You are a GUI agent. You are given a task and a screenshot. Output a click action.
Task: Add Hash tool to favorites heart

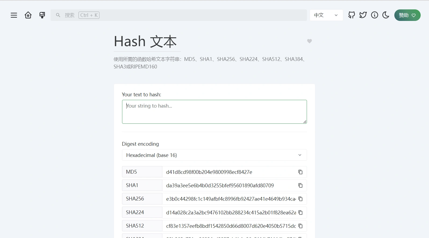coord(309,41)
